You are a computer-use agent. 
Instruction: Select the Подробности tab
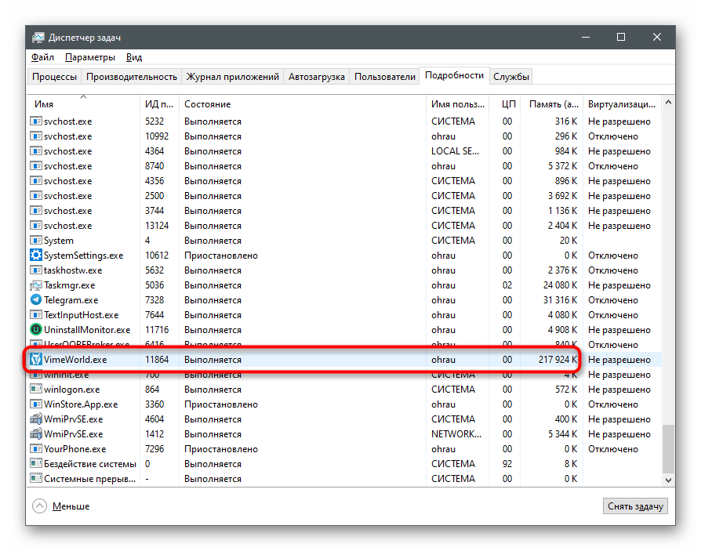(454, 75)
